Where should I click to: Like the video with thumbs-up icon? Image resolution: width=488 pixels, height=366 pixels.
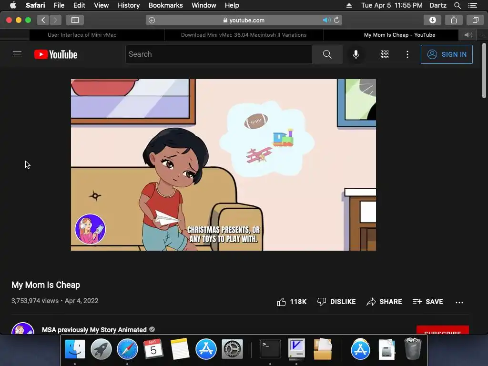[x=282, y=302]
